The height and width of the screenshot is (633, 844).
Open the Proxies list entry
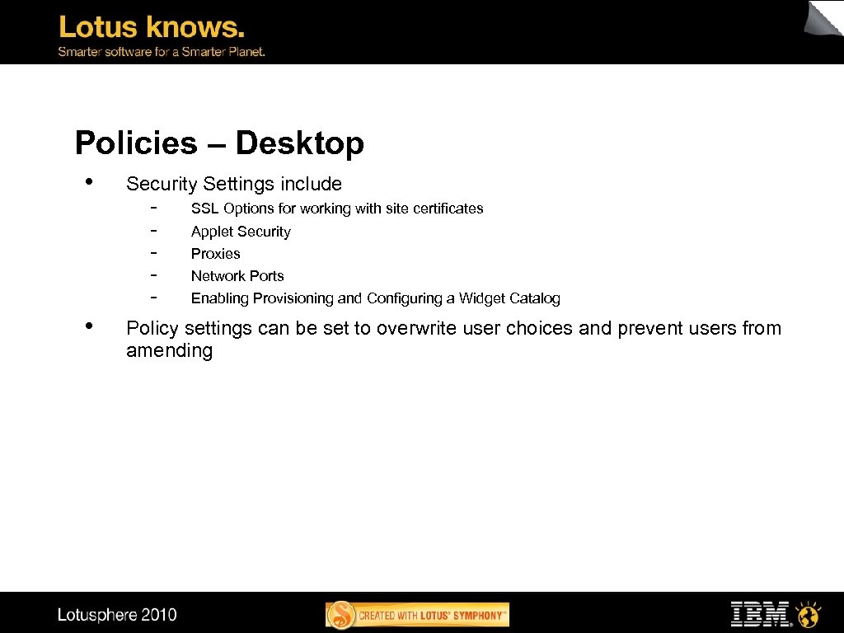215,254
